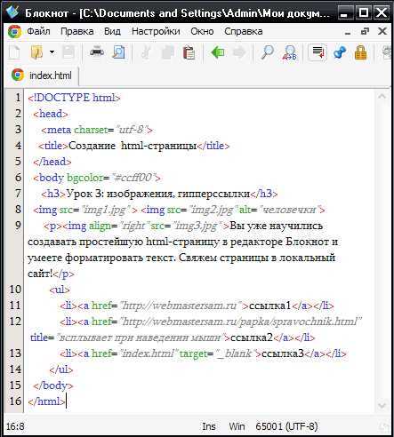Click the greyed-out Copy icon
394x437 pixels.
coord(167,53)
